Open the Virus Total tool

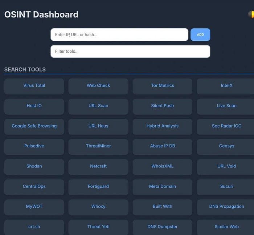(34, 86)
